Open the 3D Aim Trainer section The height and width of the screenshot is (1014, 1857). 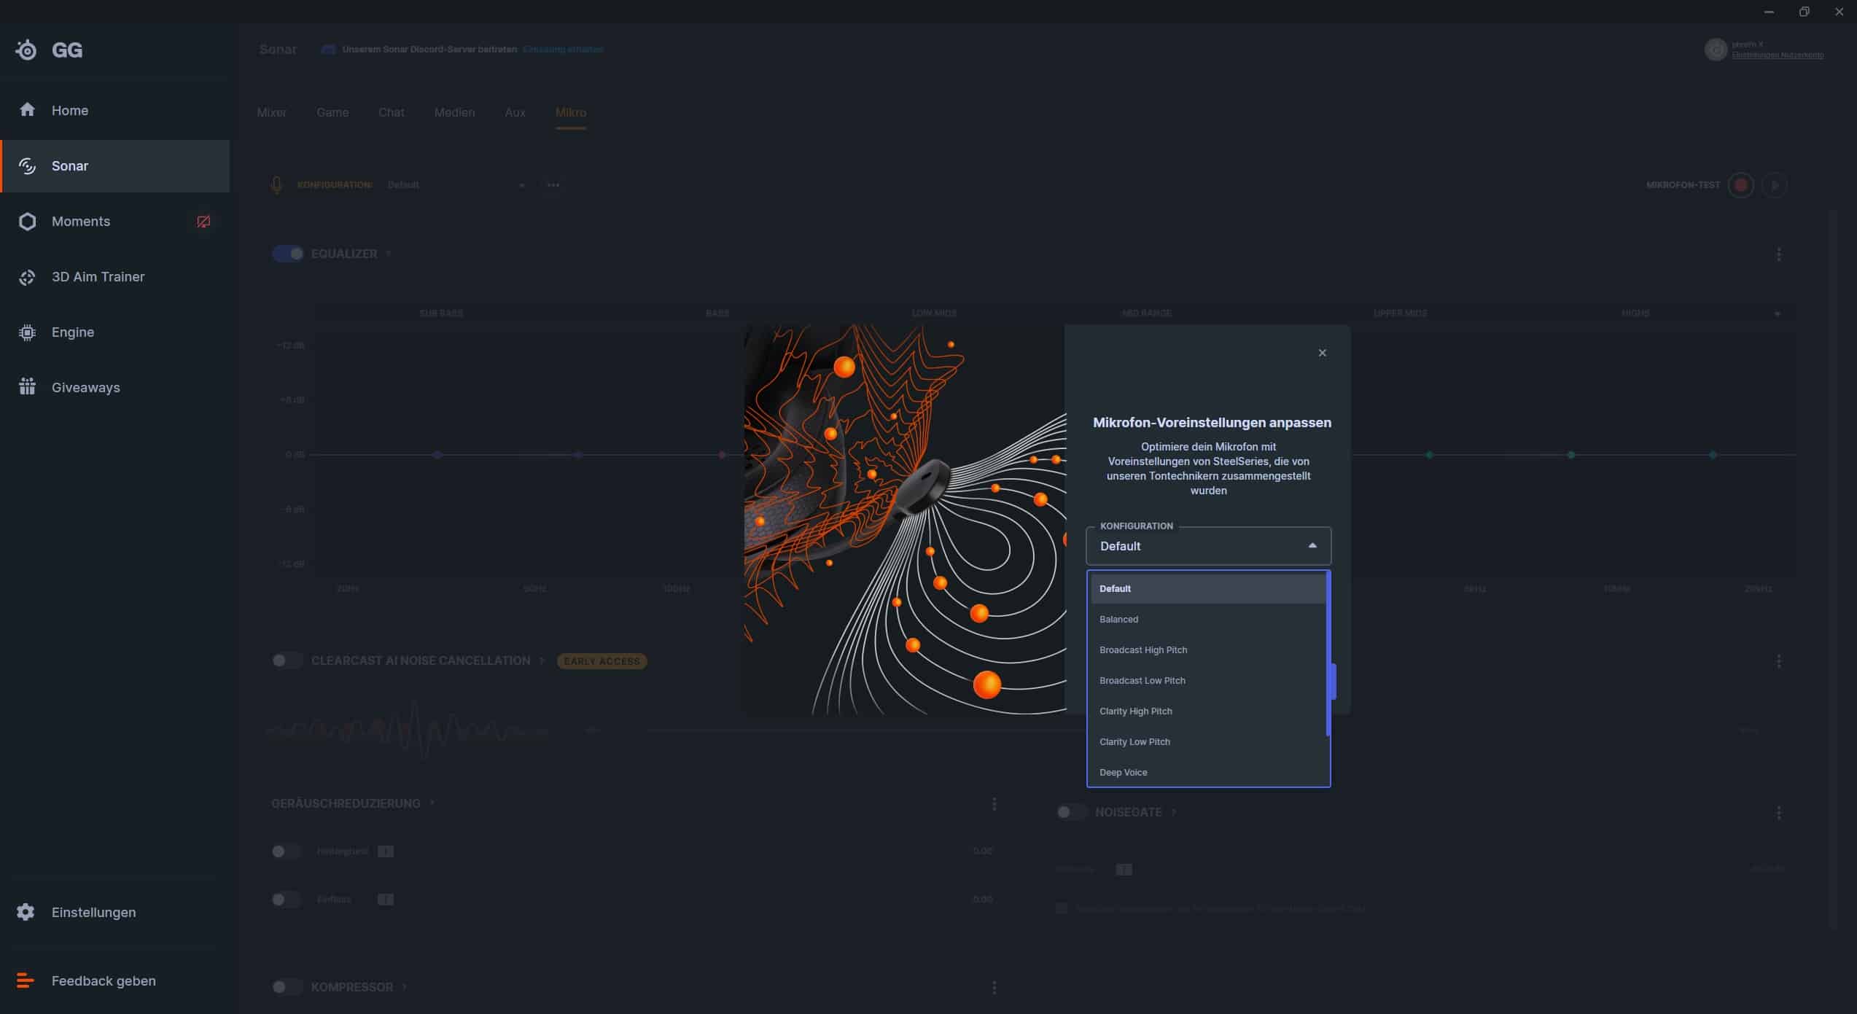(x=98, y=277)
